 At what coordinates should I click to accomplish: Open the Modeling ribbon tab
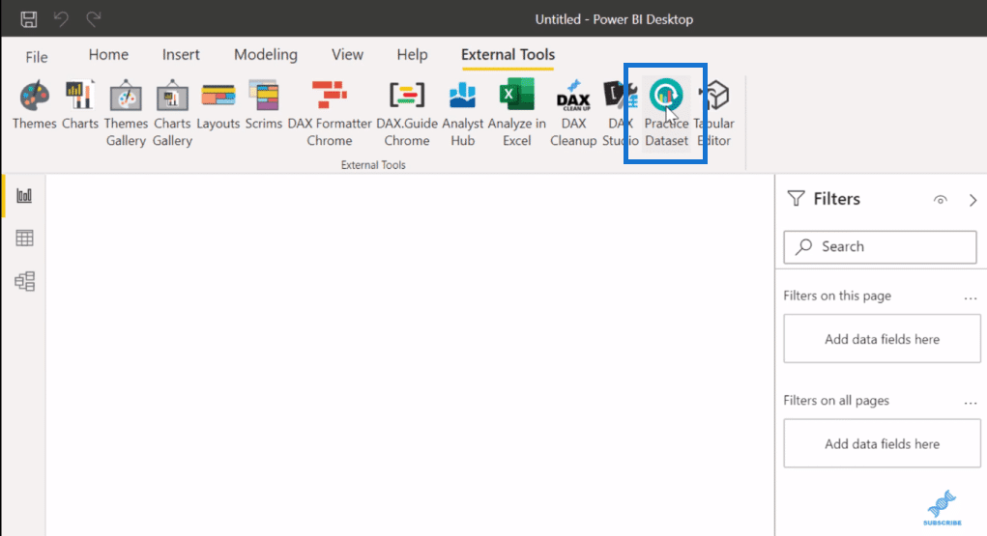(266, 55)
